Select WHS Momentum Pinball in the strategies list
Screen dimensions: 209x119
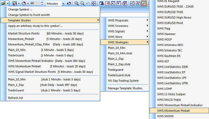click(179, 111)
